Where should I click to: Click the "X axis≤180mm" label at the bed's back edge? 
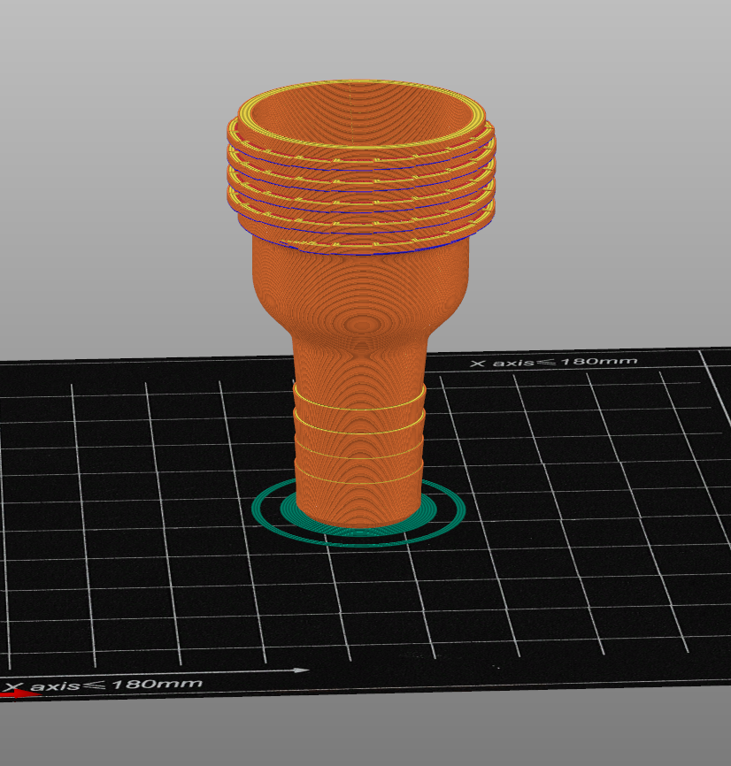[x=554, y=362]
